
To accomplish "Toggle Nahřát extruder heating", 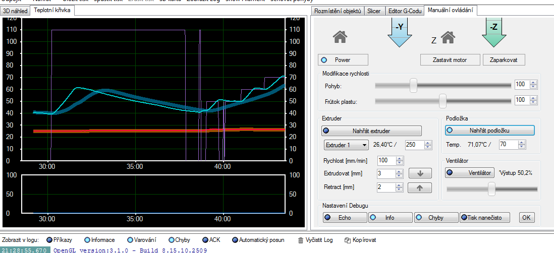I will [372, 131].
